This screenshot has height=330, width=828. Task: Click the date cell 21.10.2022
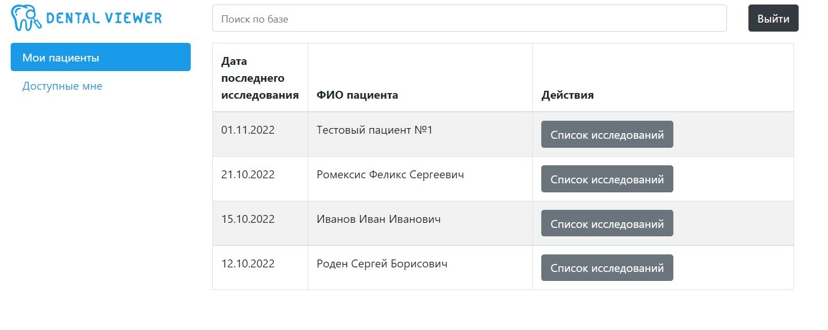coord(248,175)
